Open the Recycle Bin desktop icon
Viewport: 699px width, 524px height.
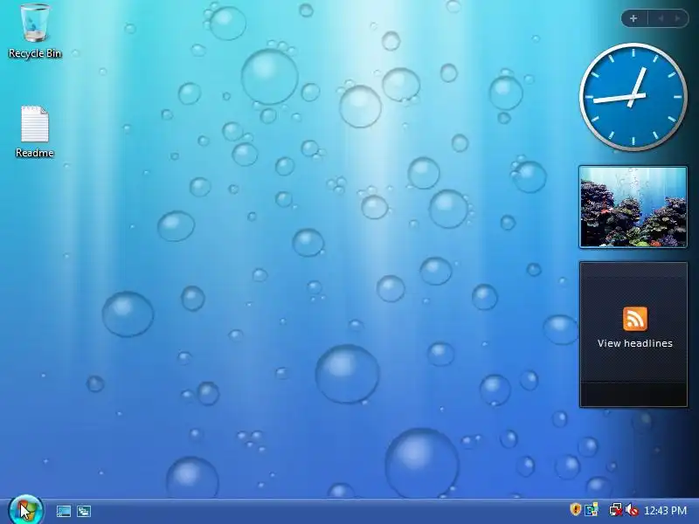click(35, 31)
